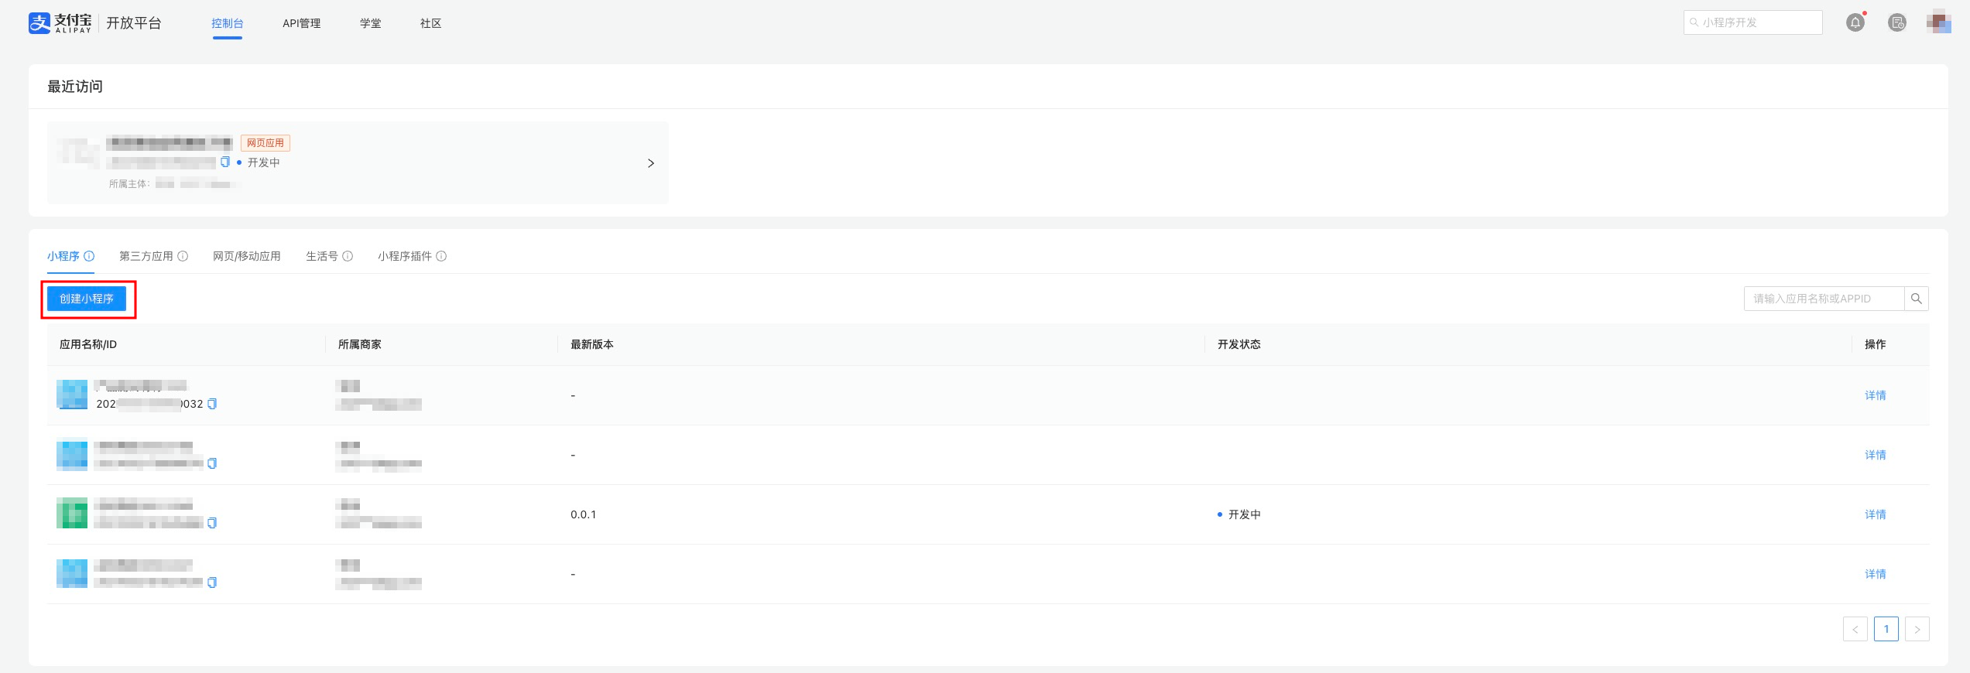The width and height of the screenshot is (1970, 673).
Task: Copy the APPID ending in 032
Action: pyautogui.click(x=212, y=404)
